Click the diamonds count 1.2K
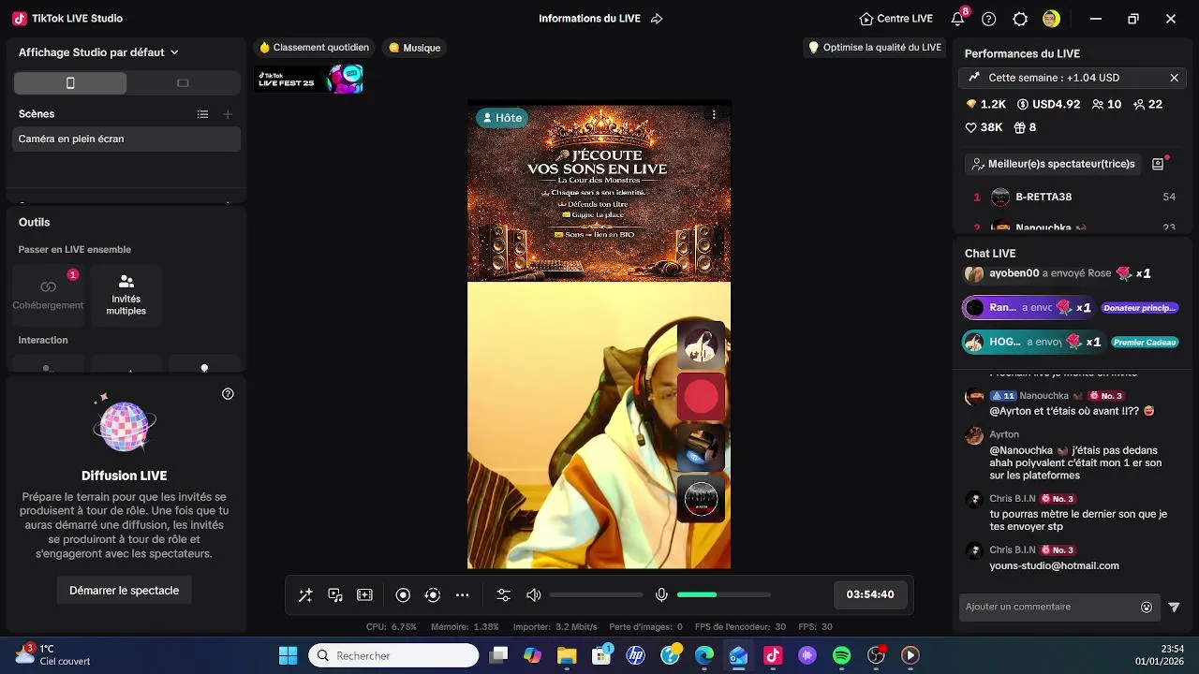This screenshot has width=1199, height=674. (985, 104)
